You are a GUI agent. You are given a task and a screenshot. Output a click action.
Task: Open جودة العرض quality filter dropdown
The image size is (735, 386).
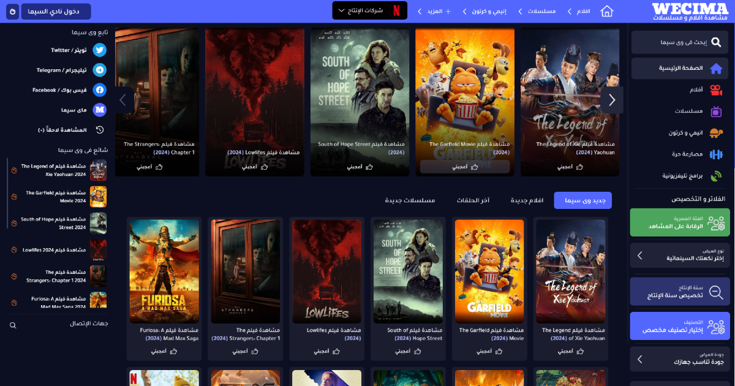[x=680, y=359]
